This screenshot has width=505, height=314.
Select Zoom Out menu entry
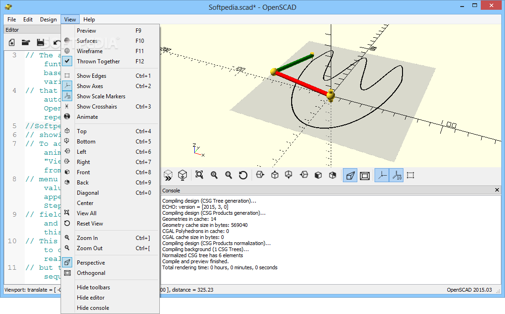coord(110,248)
